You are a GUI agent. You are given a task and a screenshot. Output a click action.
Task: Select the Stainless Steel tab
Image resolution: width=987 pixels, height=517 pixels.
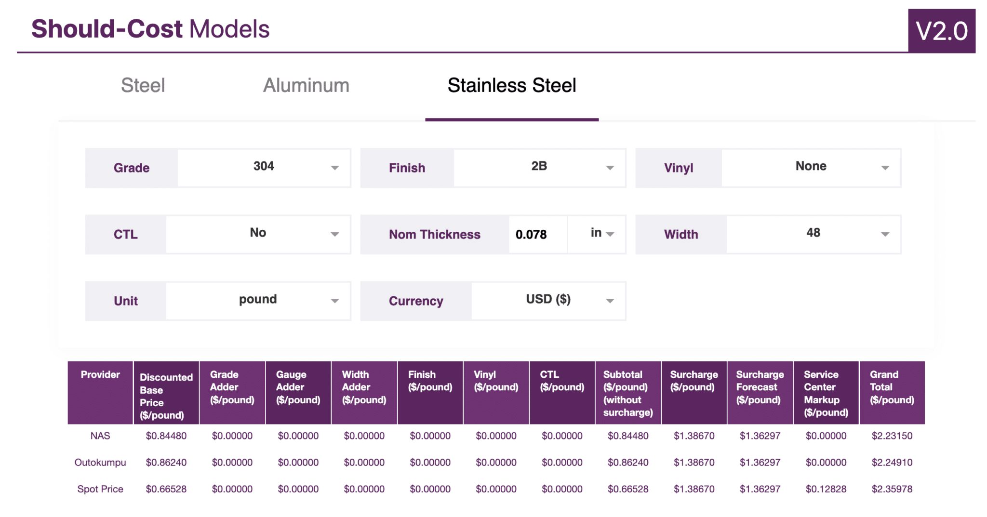[x=512, y=85]
